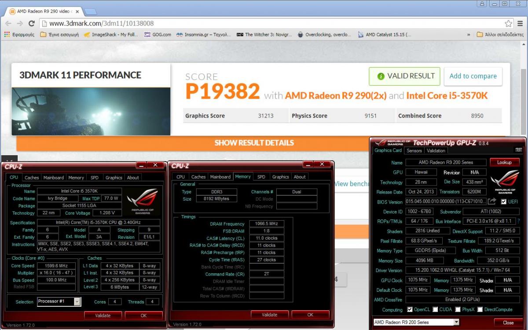Go back using the browser back arrow

coord(8,23)
